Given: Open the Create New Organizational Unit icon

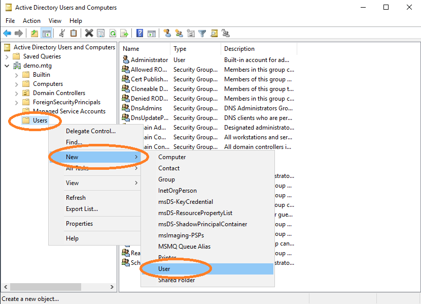Looking at the screenshot, I should pos(191,33).
